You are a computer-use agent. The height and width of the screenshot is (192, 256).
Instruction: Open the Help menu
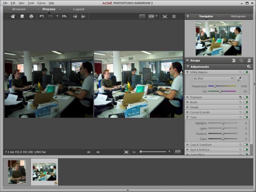(x=51, y=3)
